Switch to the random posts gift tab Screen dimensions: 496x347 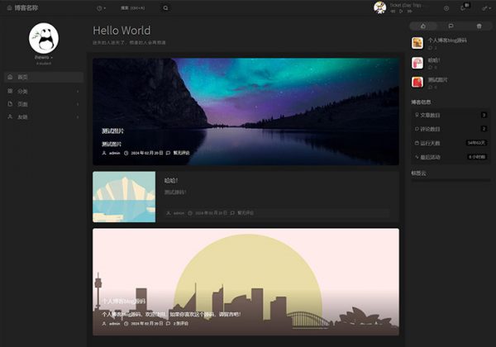coord(479,26)
